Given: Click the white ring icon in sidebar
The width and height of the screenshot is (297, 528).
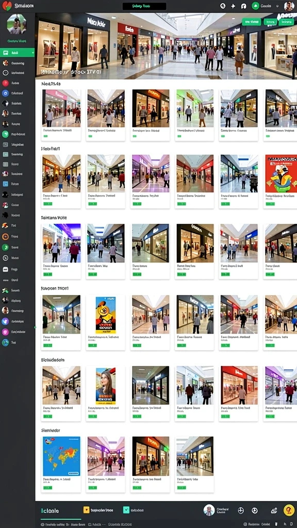Looking at the screenshot, I should (5, 73).
